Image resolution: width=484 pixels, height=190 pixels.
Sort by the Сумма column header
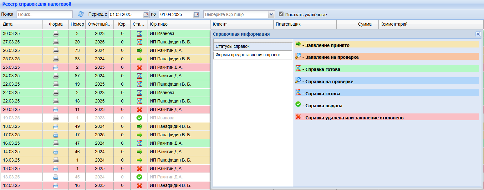tap(357, 24)
